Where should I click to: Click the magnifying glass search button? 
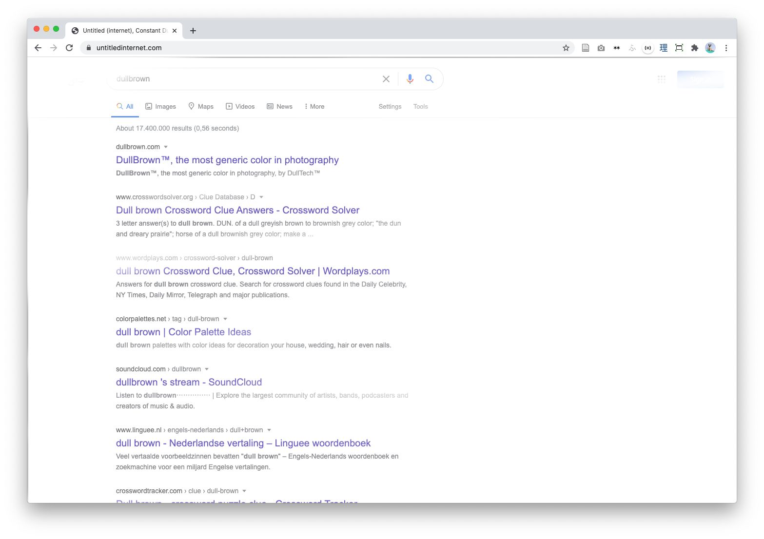click(429, 79)
